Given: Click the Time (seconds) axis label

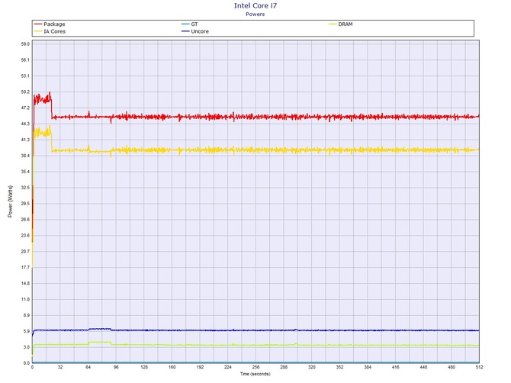Looking at the screenshot, I should pyautogui.click(x=256, y=374).
